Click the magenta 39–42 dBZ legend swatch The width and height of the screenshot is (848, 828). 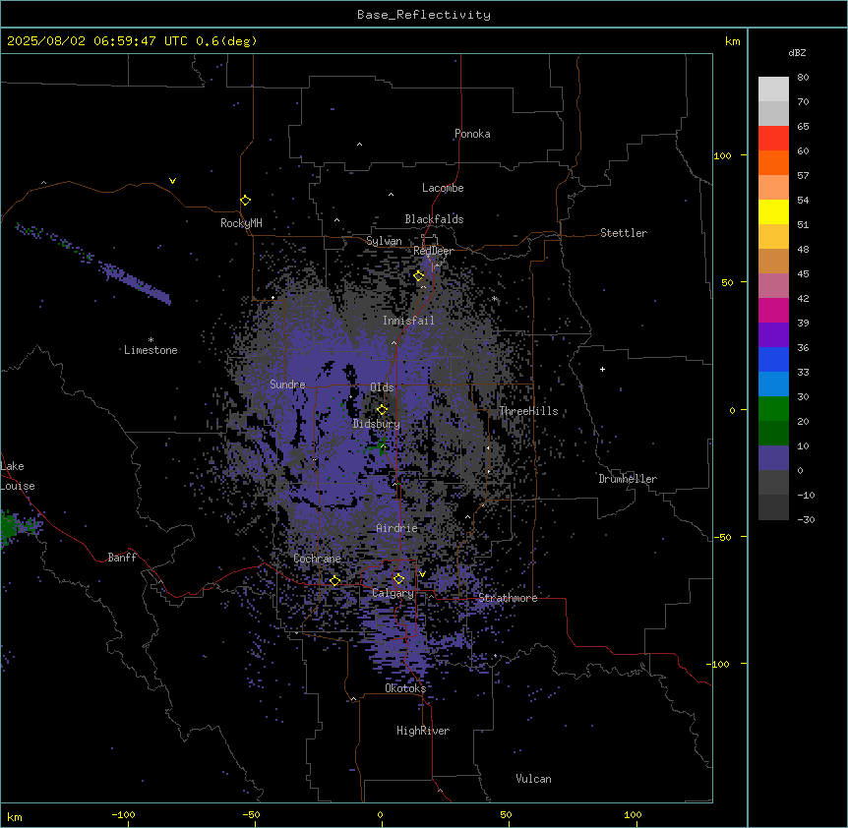click(x=773, y=310)
